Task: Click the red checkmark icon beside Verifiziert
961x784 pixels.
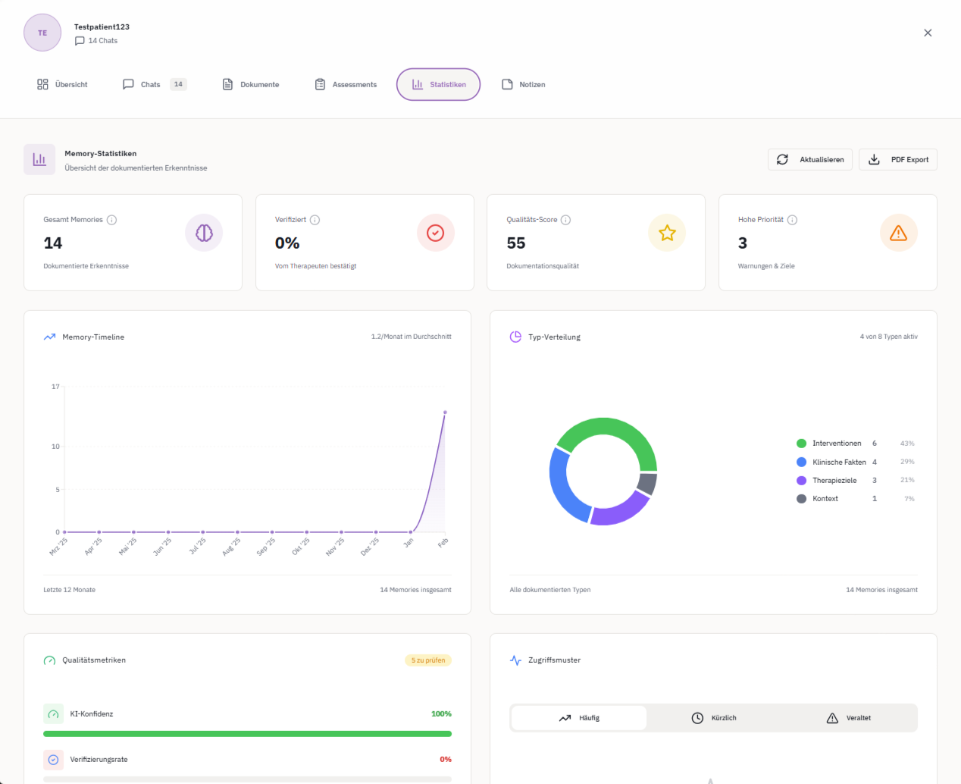Action: pyautogui.click(x=436, y=233)
